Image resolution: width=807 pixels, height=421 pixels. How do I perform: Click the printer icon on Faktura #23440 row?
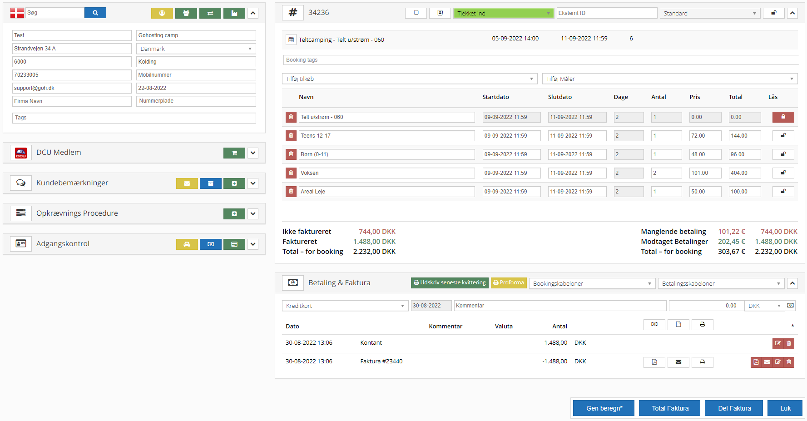[x=702, y=362]
